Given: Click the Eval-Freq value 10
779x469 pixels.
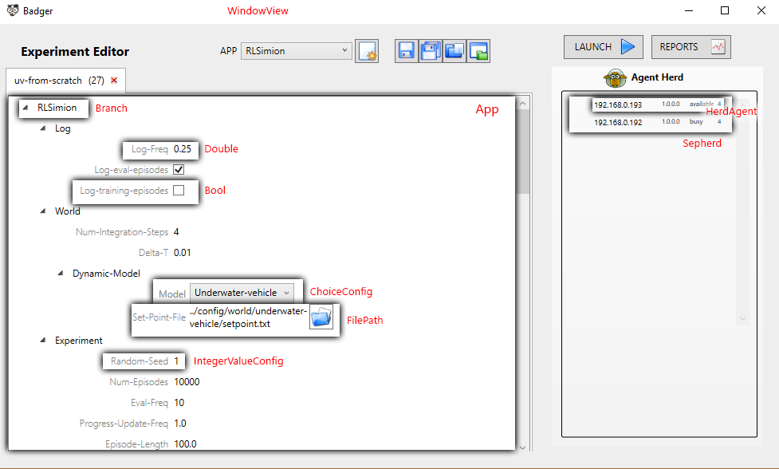Looking at the screenshot, I should (x=179, y=403).
